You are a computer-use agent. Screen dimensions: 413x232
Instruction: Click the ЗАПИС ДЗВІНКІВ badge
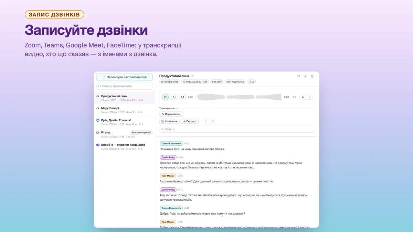pyautogui.click(x=54, y=14)
